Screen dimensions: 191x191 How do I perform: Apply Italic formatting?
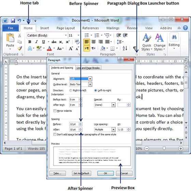pyautogui.click(x=36, y=42)
